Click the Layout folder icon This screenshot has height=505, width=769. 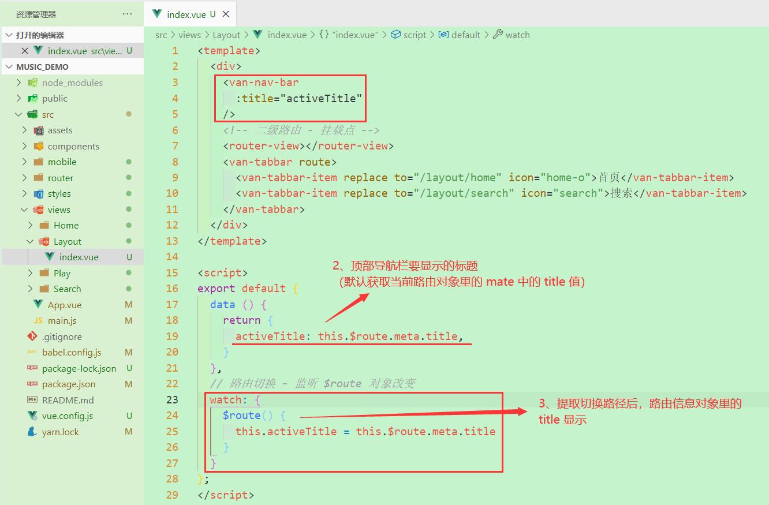pos(44,241)
